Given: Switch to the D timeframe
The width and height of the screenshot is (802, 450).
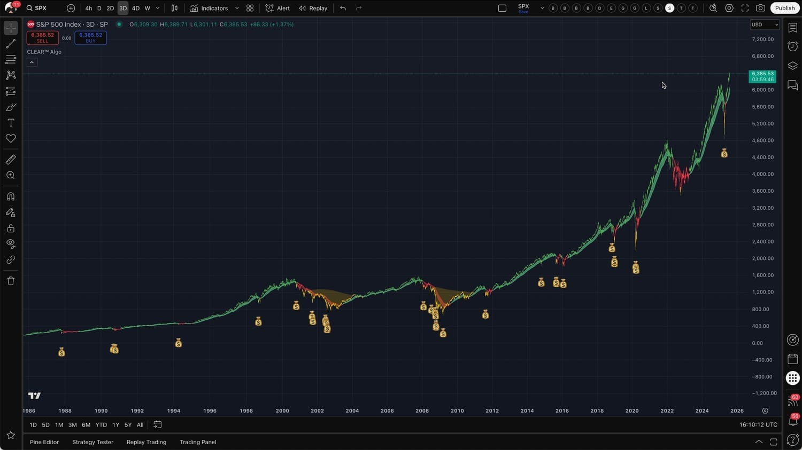Looking at the screenshot, I should click(99, 8).
